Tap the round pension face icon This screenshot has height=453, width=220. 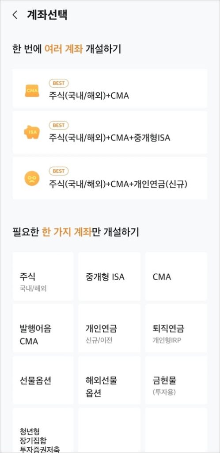click(32, 178)
